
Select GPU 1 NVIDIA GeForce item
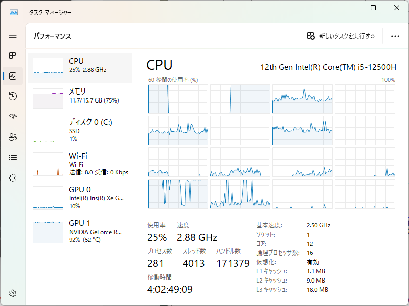click(x=80, y=232)
